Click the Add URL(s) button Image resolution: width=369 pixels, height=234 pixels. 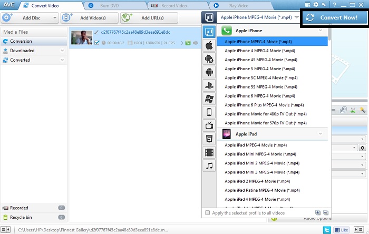(149, 18)
